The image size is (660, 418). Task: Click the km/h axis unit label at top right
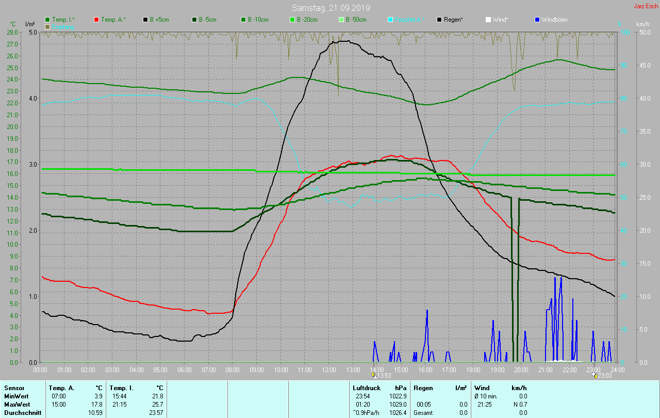pyautogui.click(x=642, y=24)
